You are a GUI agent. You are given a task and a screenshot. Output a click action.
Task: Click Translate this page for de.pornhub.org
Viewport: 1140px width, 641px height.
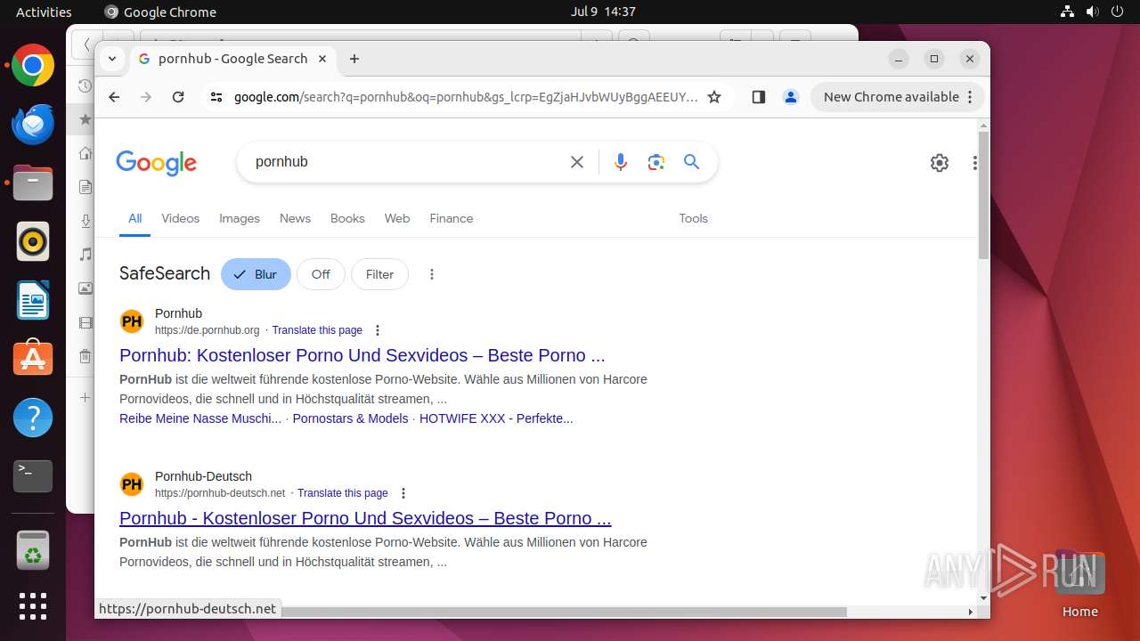(x=317, y=330)
